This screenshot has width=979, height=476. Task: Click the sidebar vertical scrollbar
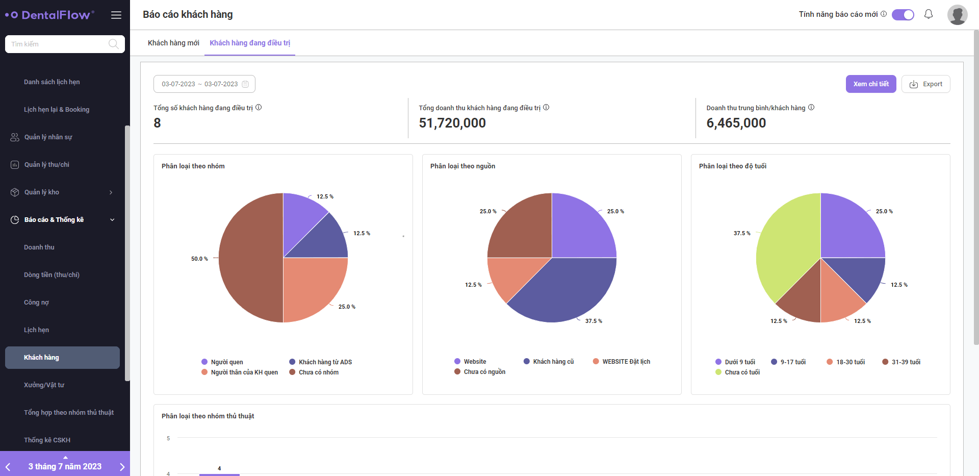click(127, 253)
